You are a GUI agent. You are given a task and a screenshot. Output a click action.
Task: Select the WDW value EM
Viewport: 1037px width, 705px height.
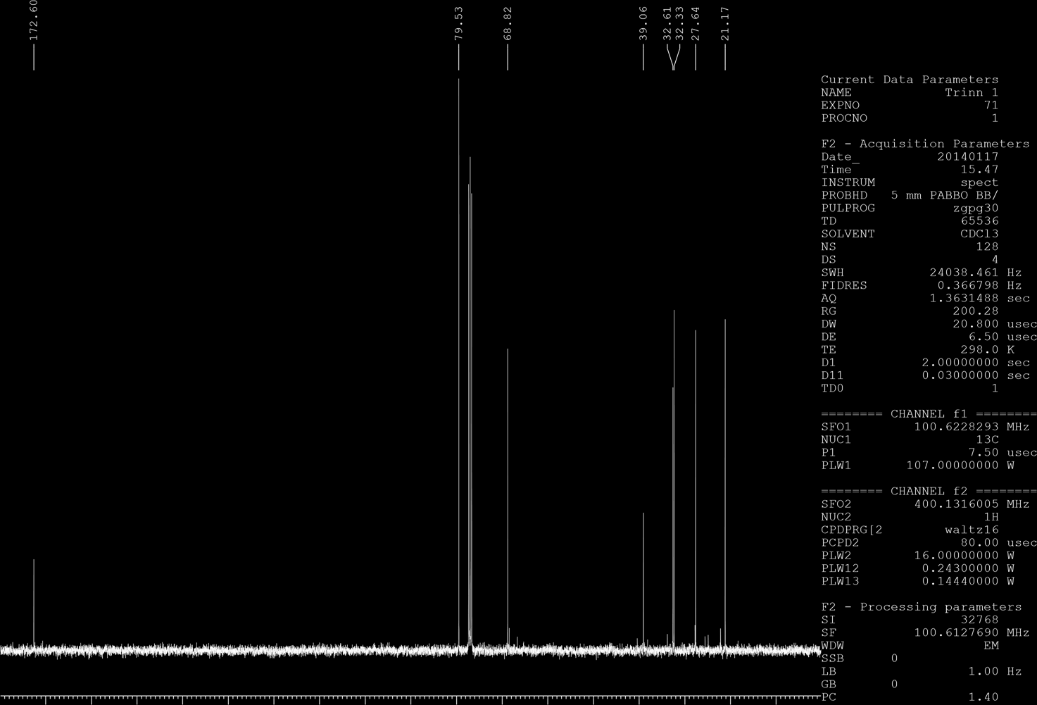991,645
